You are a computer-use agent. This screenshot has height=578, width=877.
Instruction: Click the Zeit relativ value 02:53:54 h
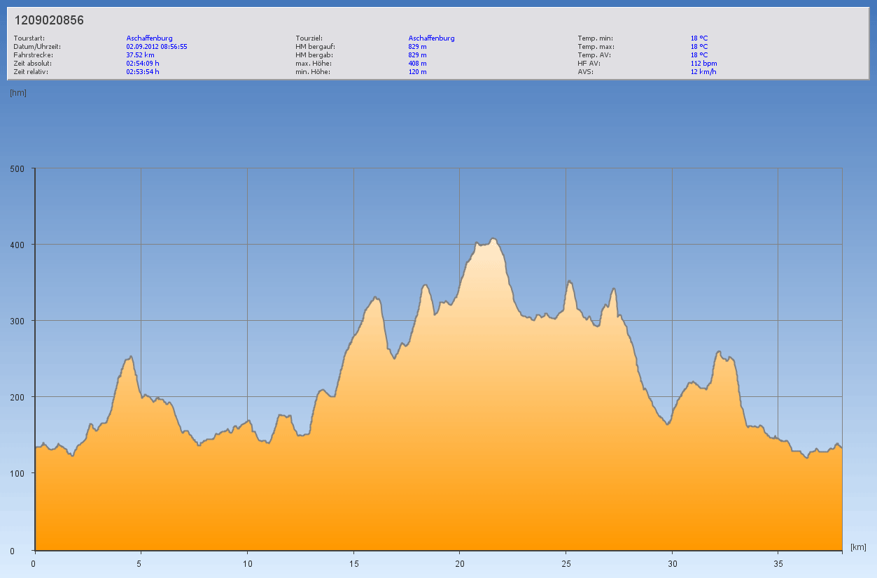(x=143, y=71)
